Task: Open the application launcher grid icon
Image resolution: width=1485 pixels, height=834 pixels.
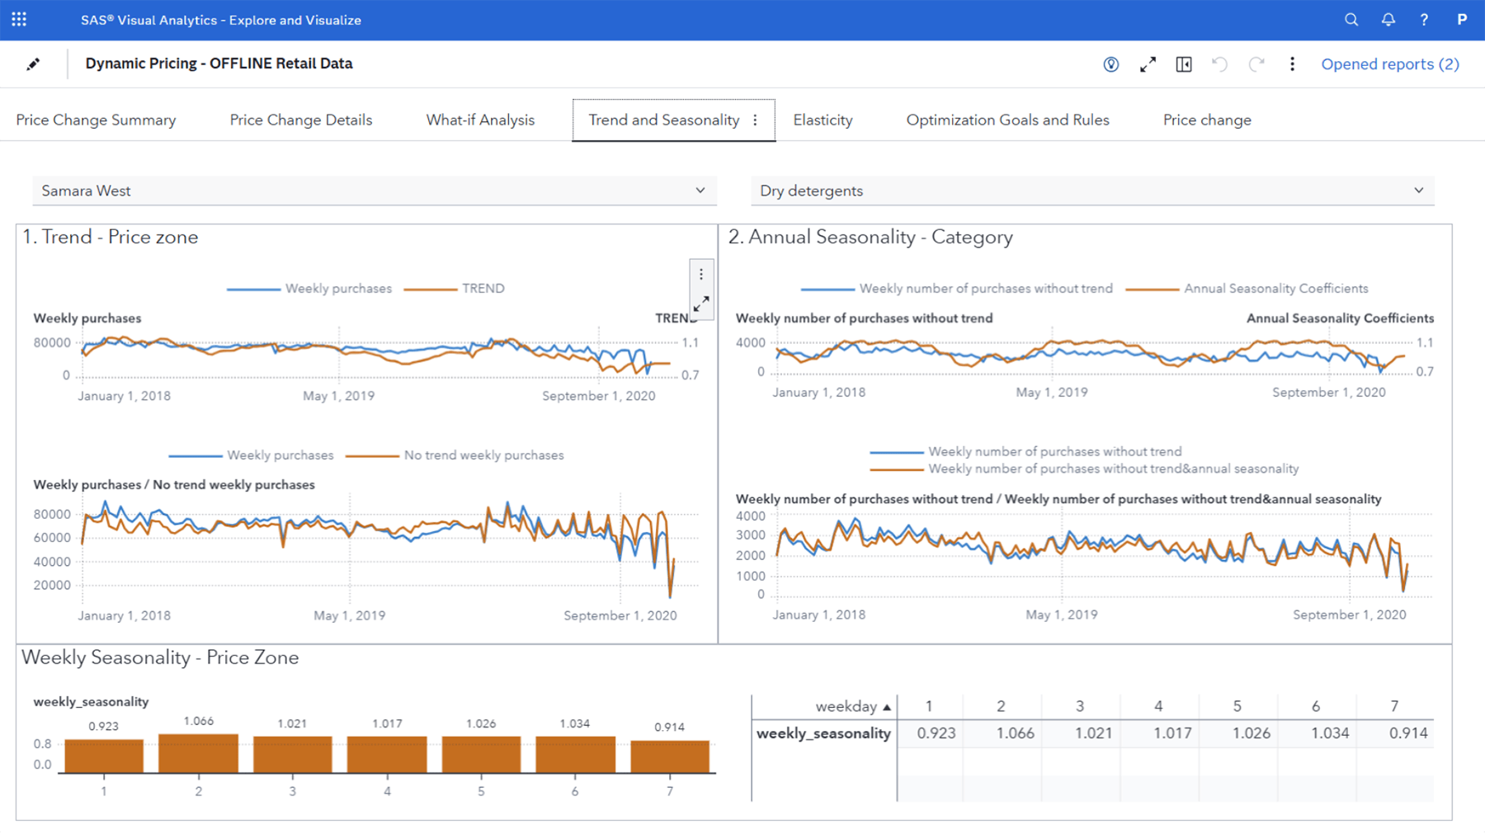Action: pyautogui.click(x=18, y=19)
